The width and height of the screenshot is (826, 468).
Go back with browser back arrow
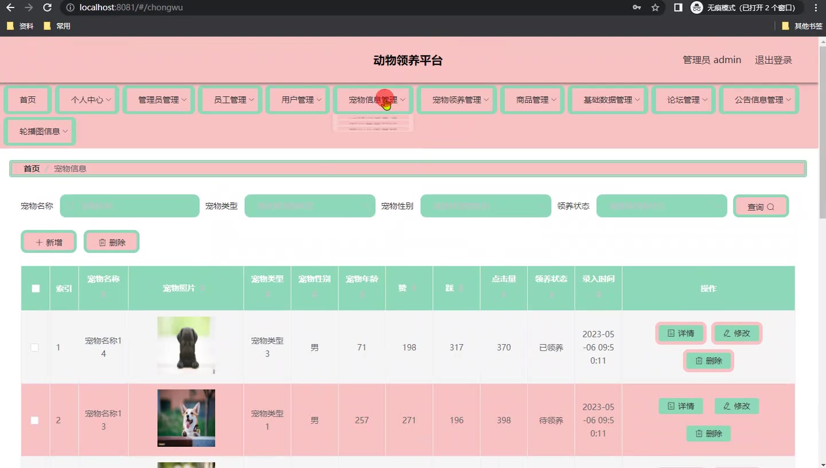coord(10,7)
